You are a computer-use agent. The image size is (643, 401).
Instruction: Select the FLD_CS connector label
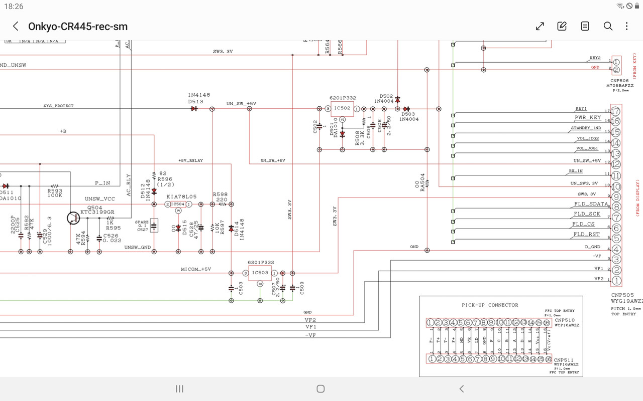[x=584, y=224]
